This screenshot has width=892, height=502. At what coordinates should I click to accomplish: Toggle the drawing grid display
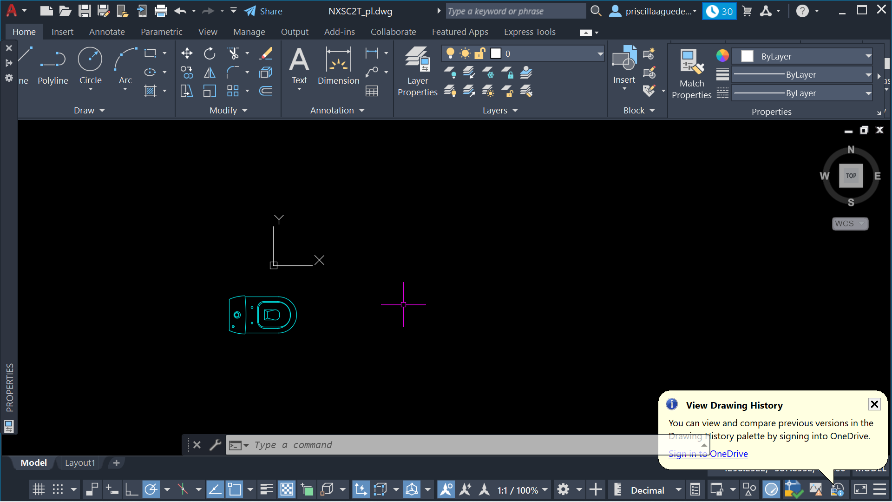pos(39,489)
